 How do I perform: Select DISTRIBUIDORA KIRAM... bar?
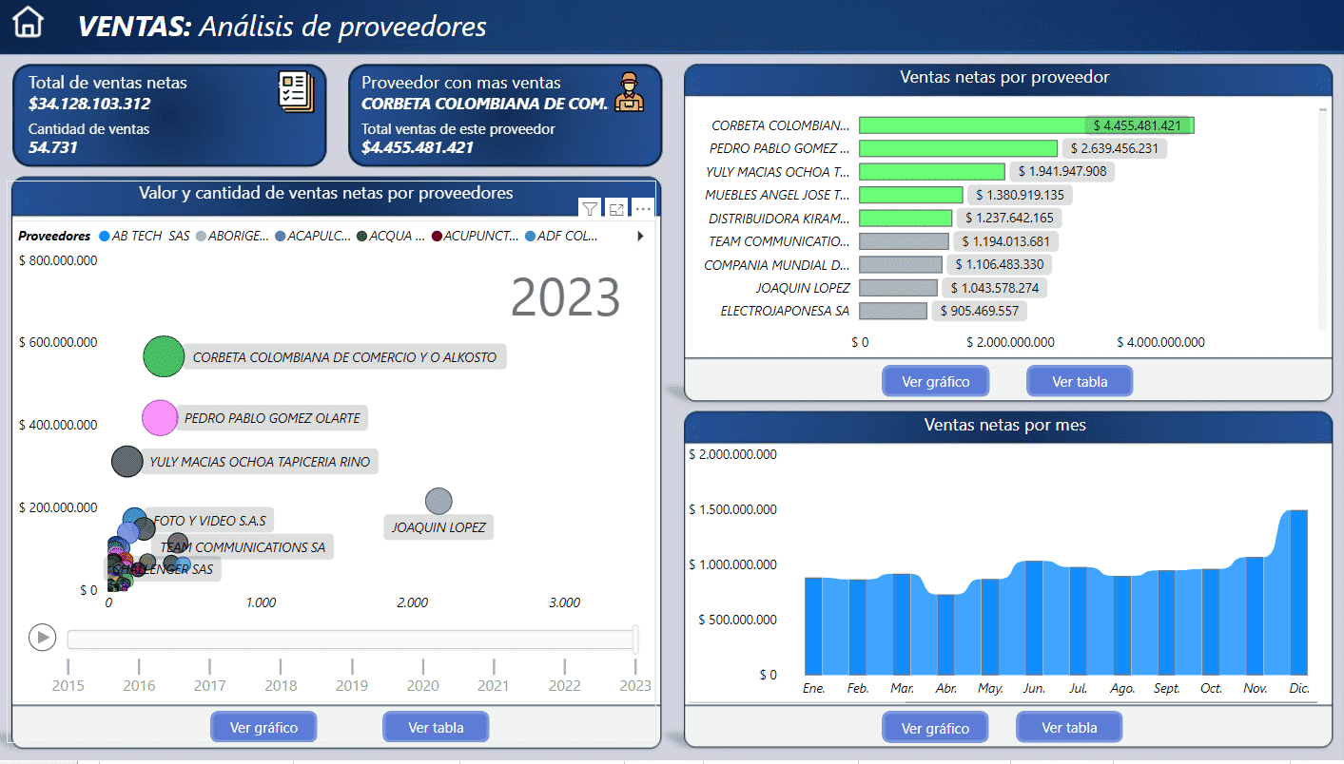pos(906,218)
